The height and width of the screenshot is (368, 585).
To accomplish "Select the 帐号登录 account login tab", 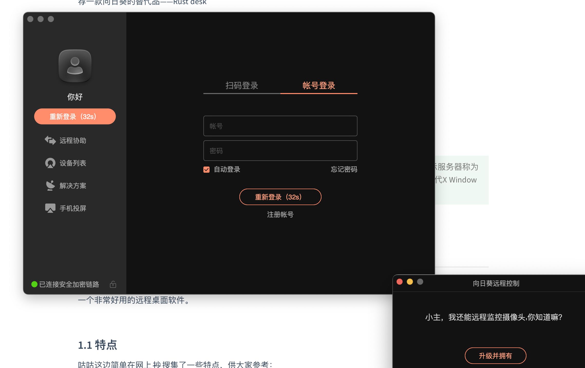I will (319, 86).
